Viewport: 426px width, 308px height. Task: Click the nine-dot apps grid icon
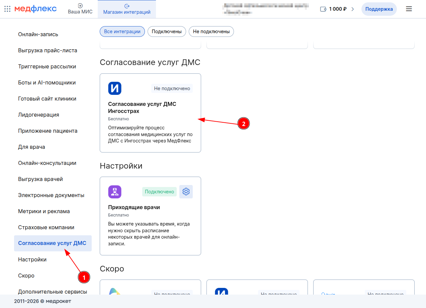pyautogui.click(x=7, y=9)
